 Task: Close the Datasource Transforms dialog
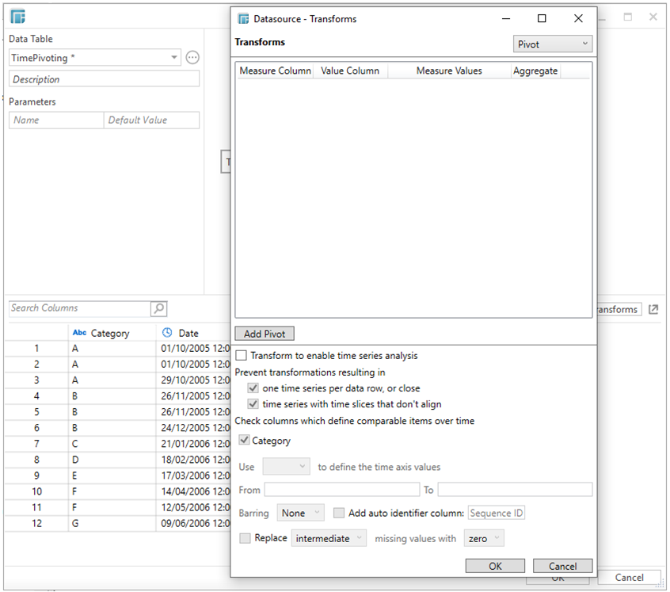578,18
